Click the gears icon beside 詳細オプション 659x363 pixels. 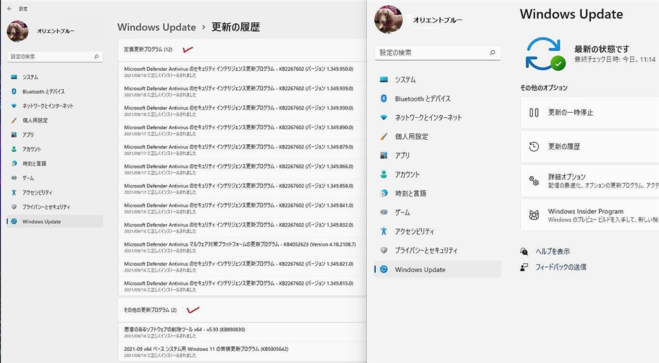click(534, 181)
